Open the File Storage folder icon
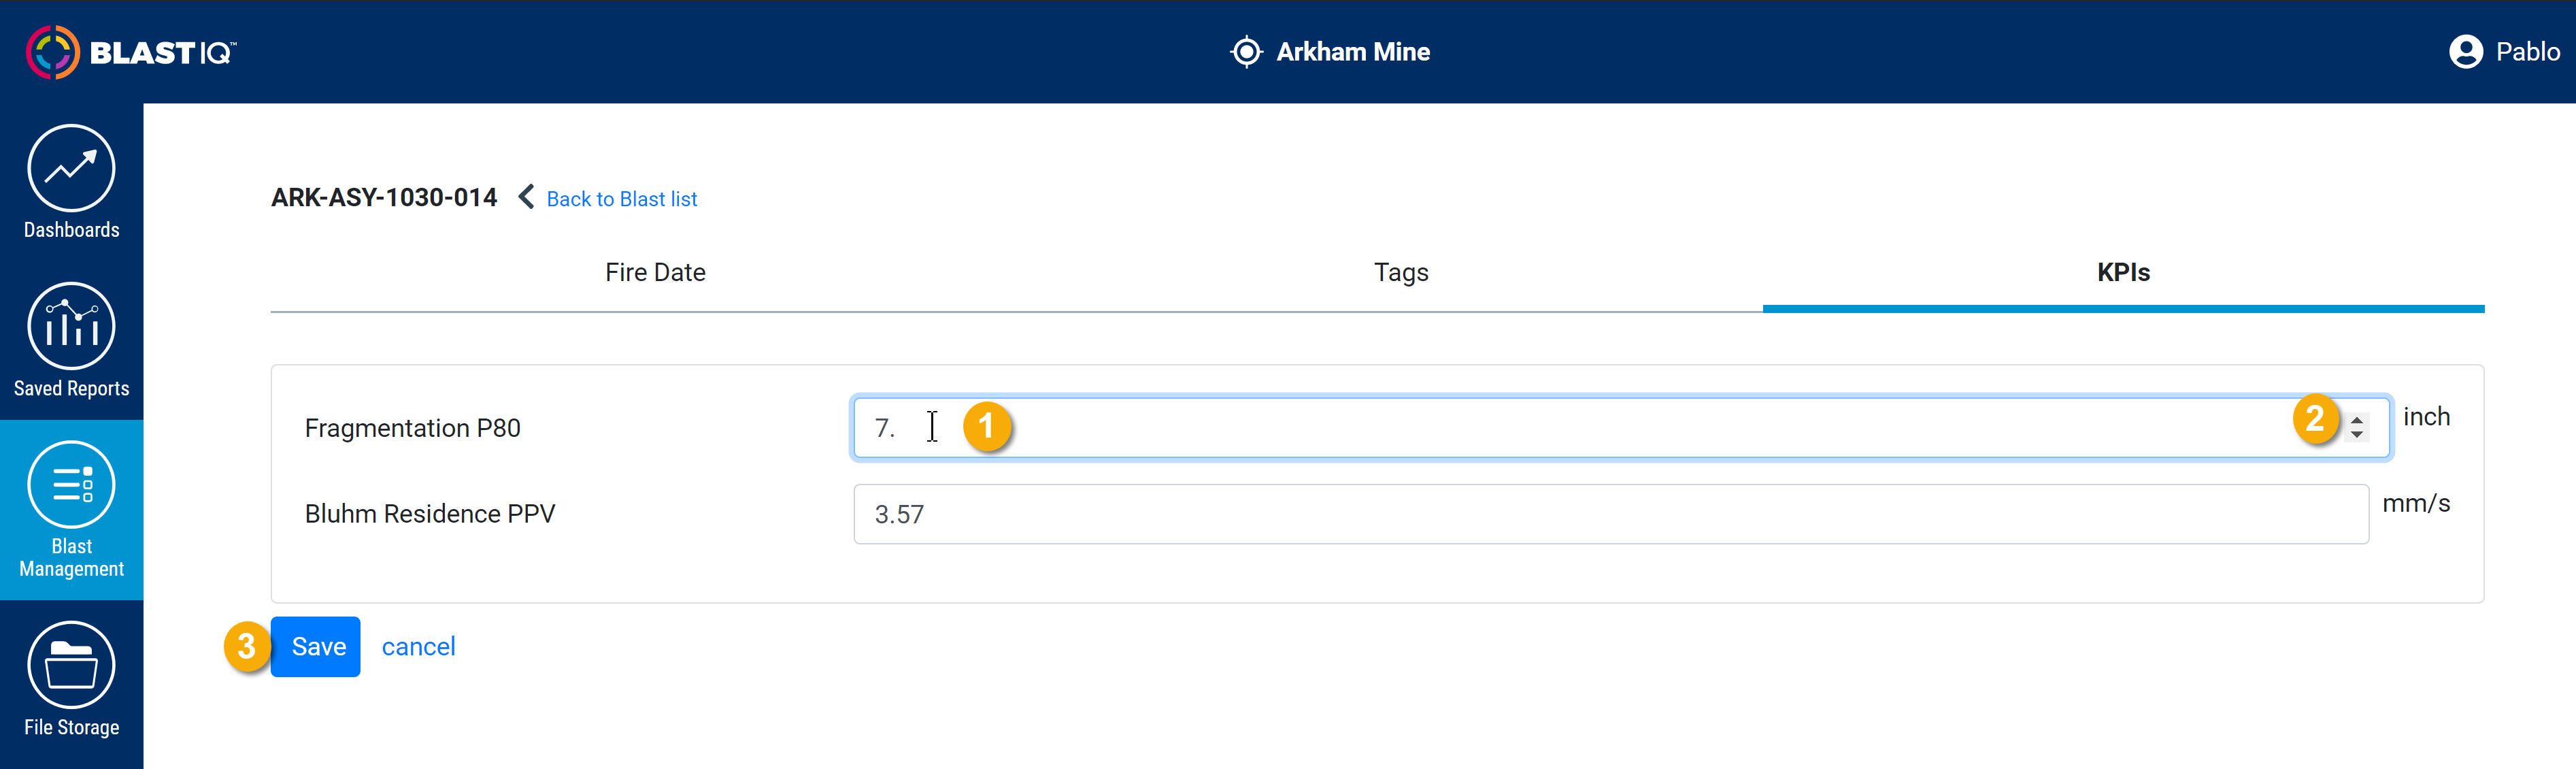Screen dimensions: 2576x769 (x=71, y=665)
